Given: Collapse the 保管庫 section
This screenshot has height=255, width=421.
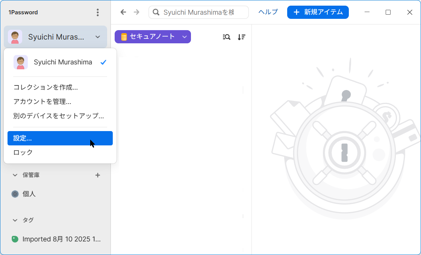Looking at the screenshot, I should [15, 175].
